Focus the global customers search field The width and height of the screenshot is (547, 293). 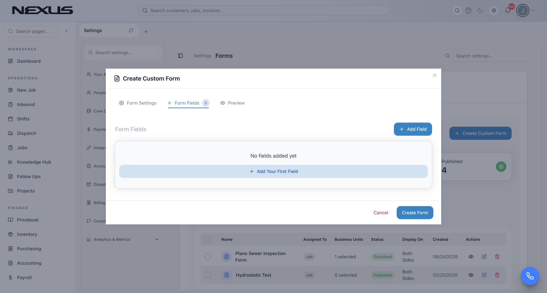[x=263, y=10]
